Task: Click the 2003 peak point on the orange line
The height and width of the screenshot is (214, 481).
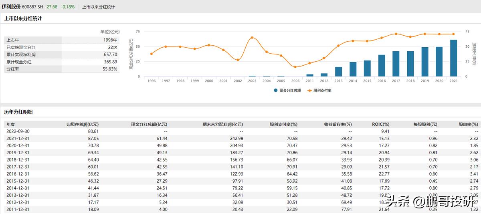Action: tap(252, 38)
